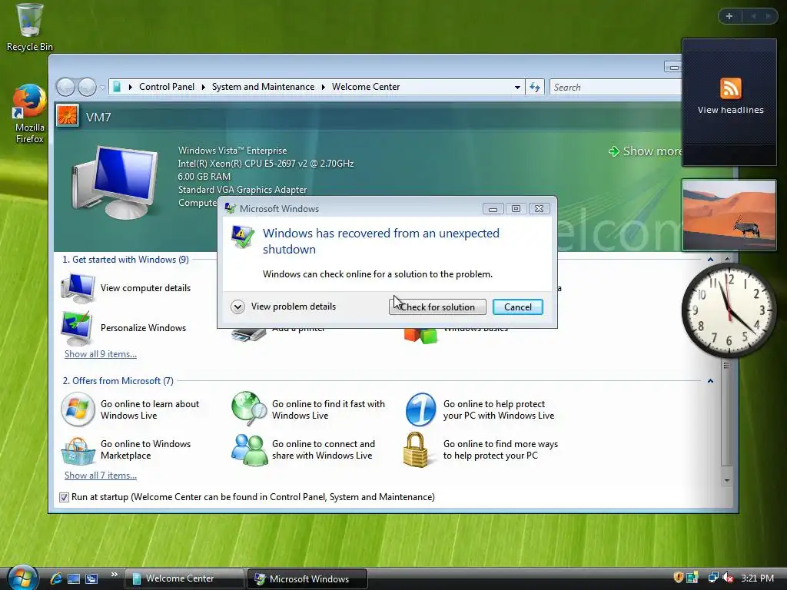Click the analog clock gadget
The width and height of the screenshot is (787, 590).
(x=729, y=310)
